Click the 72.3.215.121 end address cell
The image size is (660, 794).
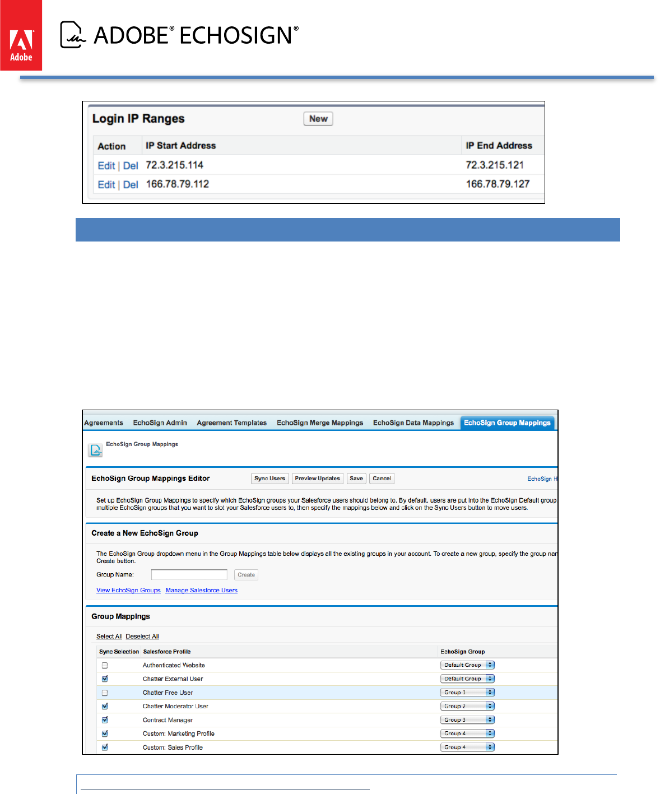(x=495, y=165)
